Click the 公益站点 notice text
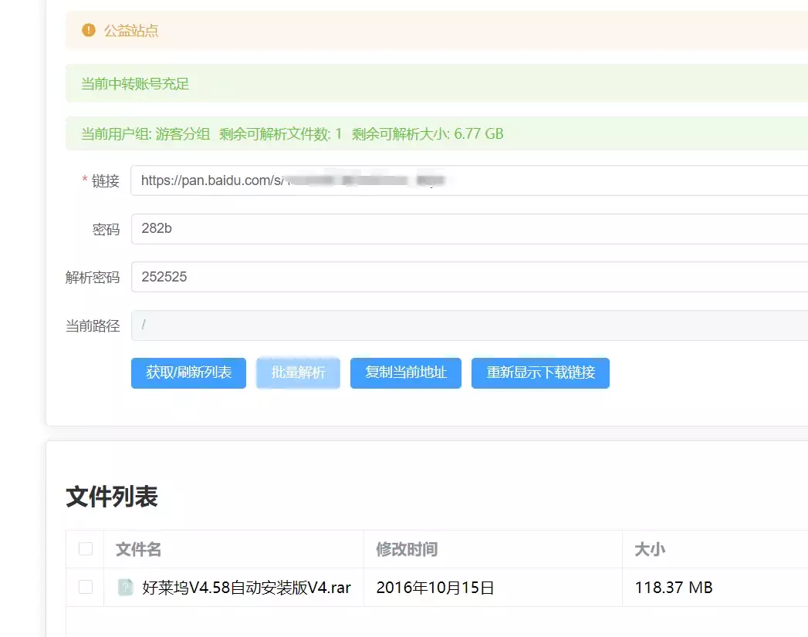Viewport: 808px width, 637px height. [x=131, y=32]
